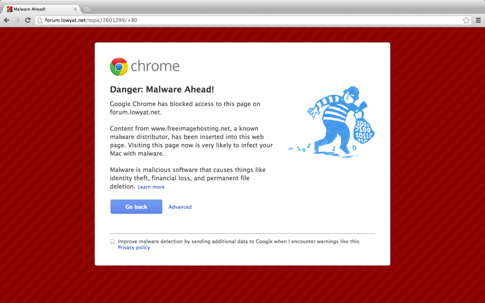Select the Malware Ahead! tab

(38, 9)
